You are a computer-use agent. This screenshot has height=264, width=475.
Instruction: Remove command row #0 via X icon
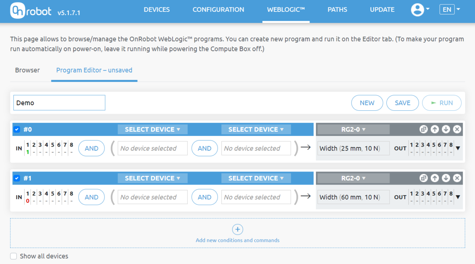[x=457, y=129]
